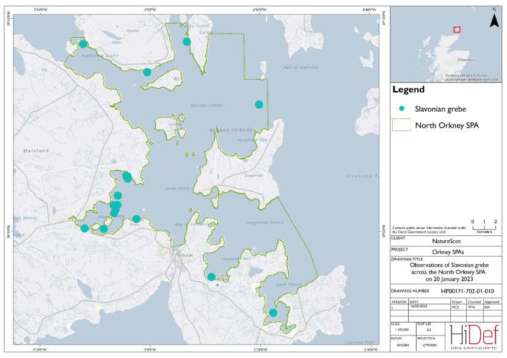Click the 'Slavonian grebe' legend text

click(440, 109)
